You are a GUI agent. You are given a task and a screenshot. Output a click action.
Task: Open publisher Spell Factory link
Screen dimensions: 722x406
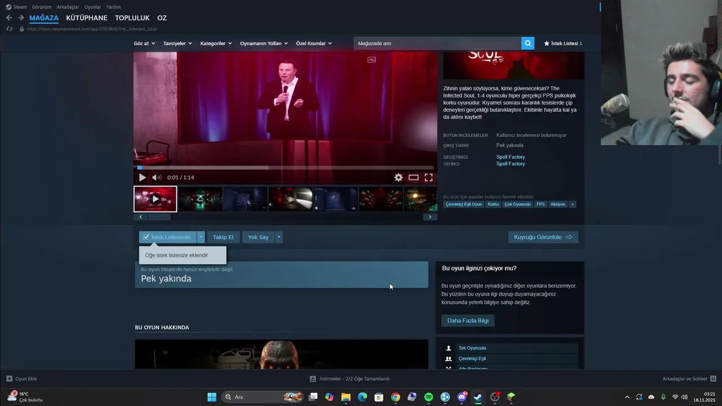tap(510, 164)
